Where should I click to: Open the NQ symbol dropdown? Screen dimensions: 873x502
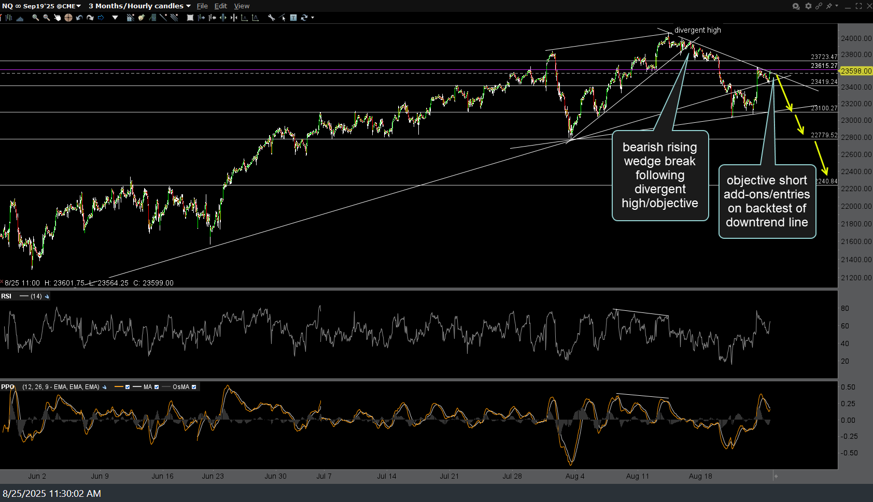[x=79, y=6]
